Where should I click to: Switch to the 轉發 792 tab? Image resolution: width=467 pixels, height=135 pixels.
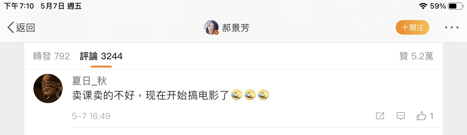[x=51, y=56]
